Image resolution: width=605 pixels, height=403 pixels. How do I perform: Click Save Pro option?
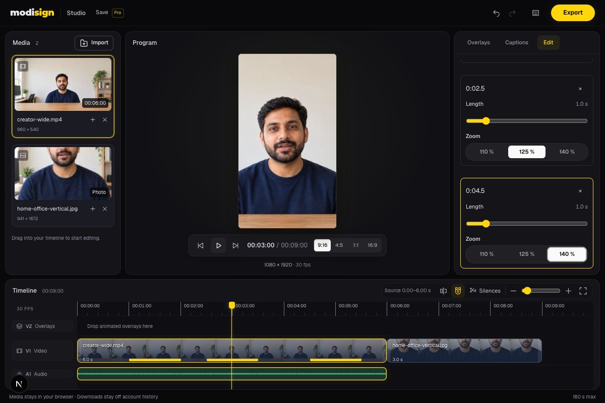click(x=109, y=13)
